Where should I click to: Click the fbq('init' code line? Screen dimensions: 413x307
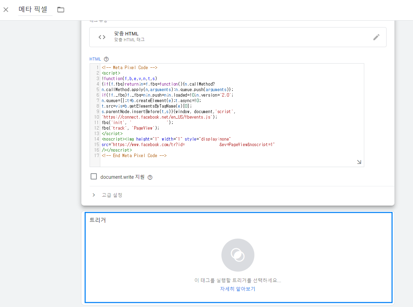pos(138,122)
